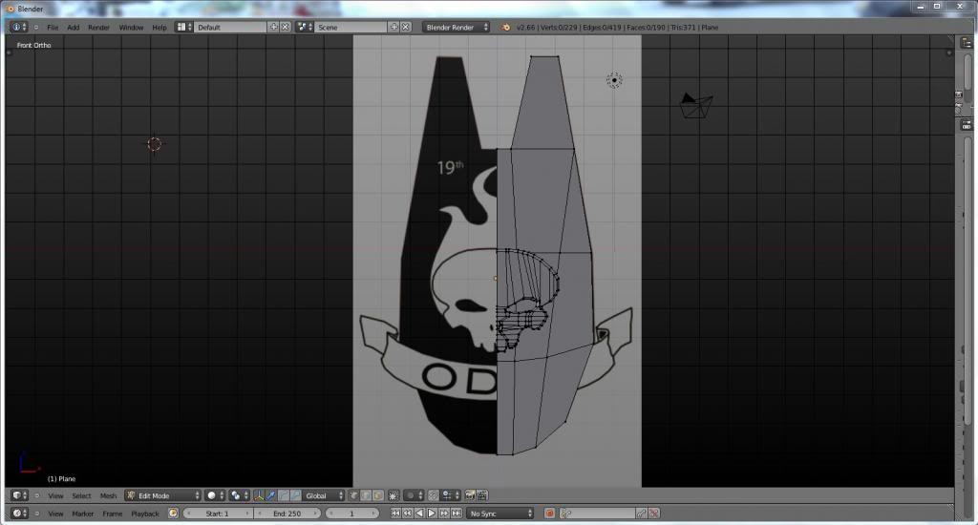Open the Window menu
Viewport: 978px width, 525px height.
pos(131,28)
